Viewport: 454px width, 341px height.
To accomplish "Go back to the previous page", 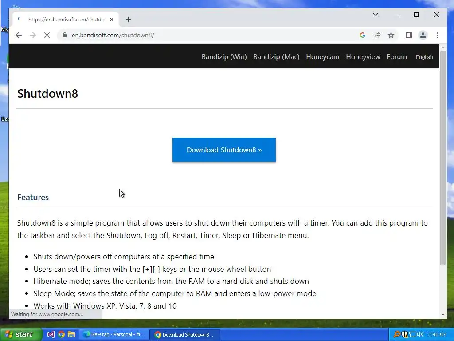I will pos(19,35).
